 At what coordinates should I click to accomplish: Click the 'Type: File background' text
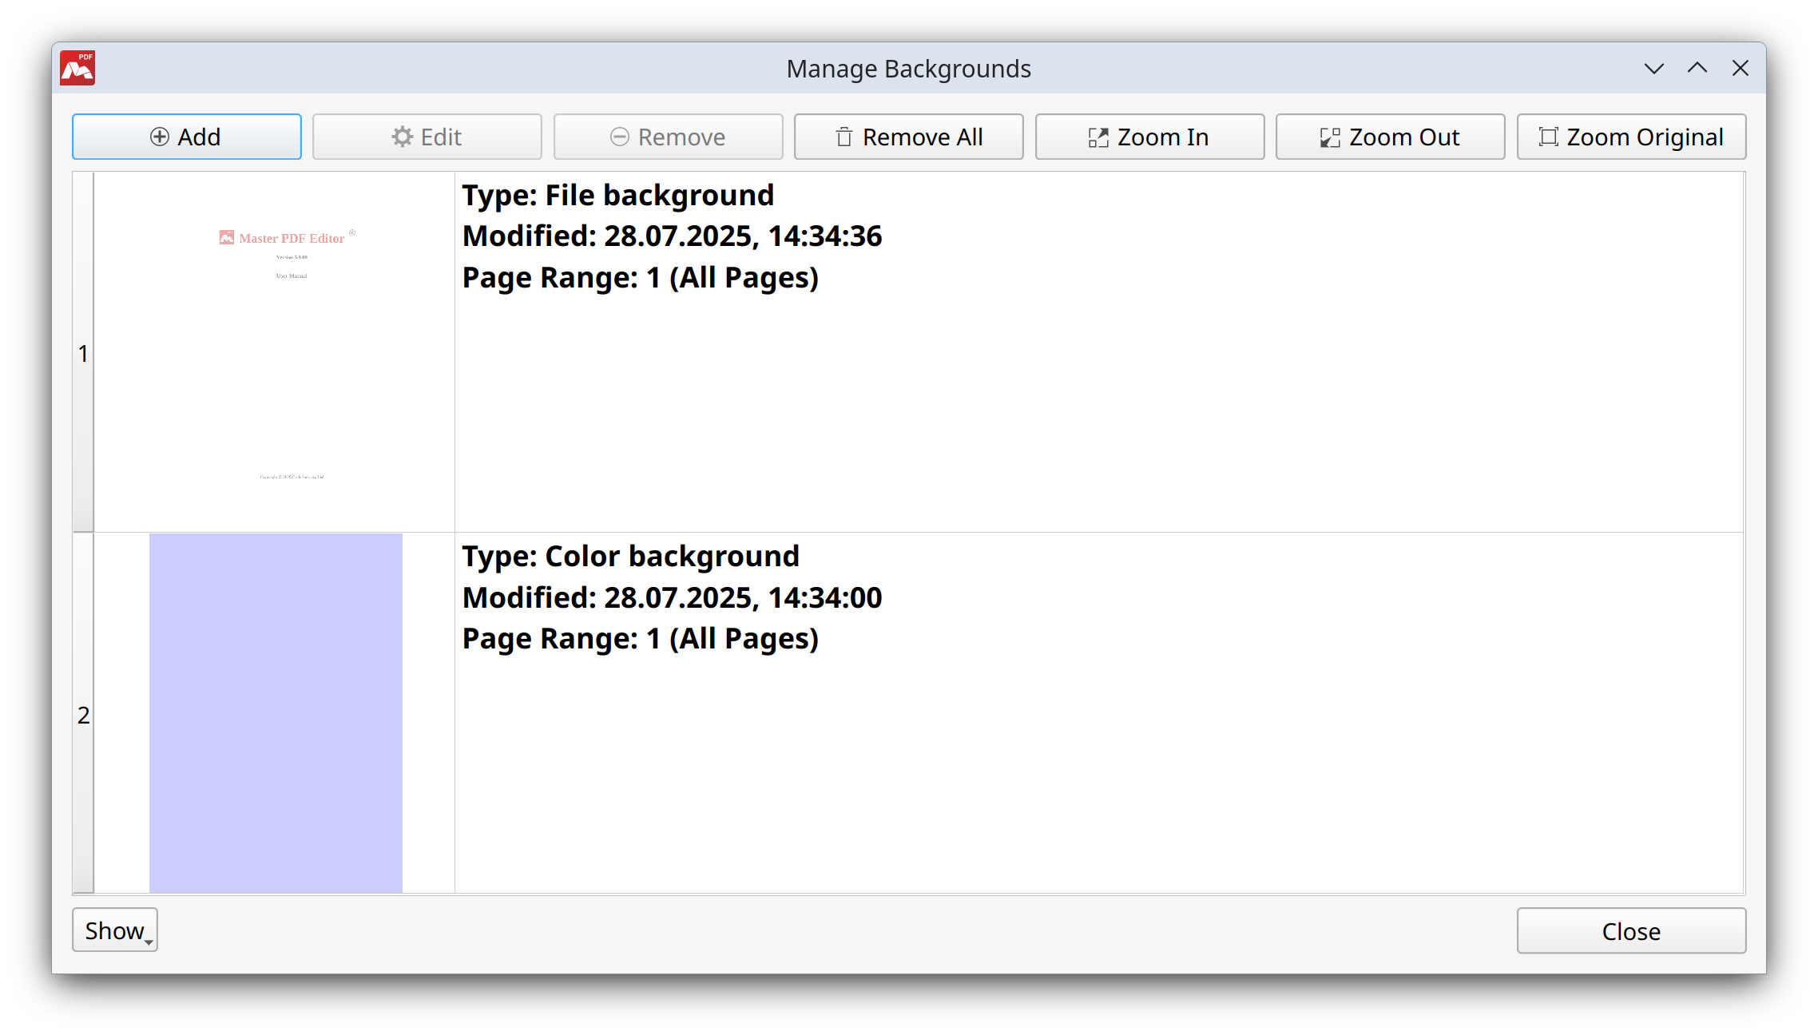coord(618,195)
